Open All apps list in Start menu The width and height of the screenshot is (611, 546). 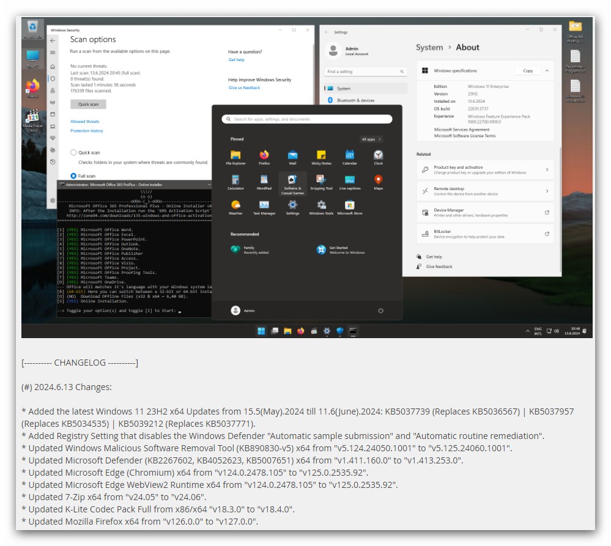pos(371,139)
